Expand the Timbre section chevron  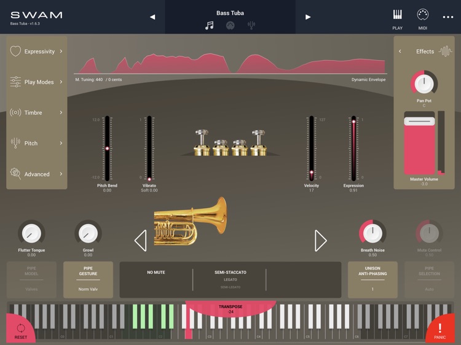pyautogui.click(x=61, y=112)
